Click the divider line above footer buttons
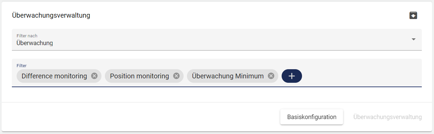The width and height of the screenshot is (434, 134). [217, 102]
